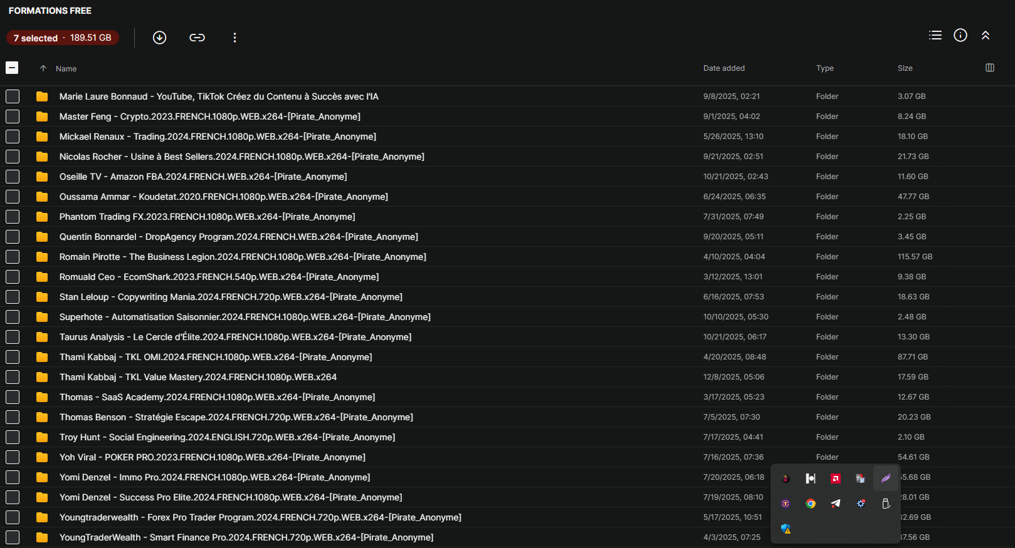This screenshot has height=548, width=1015.
Task: Sort by the Size column header
Action: coord(905,68)
